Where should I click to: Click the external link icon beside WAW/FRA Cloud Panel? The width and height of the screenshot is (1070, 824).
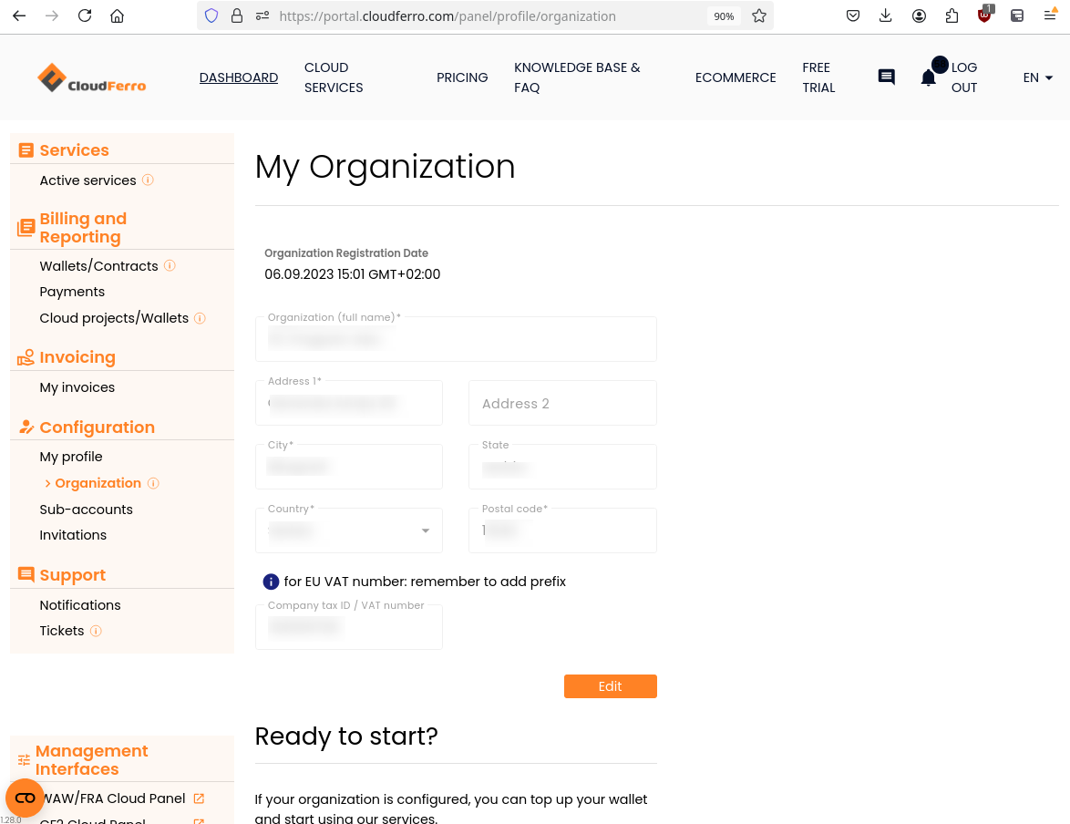(x=199, y=798)
